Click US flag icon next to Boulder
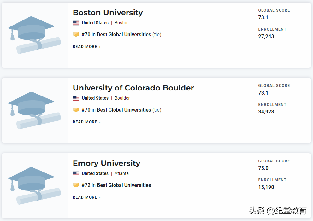Image resolution: width=313 pixels, height=221 pixels. tap(76, 98)
